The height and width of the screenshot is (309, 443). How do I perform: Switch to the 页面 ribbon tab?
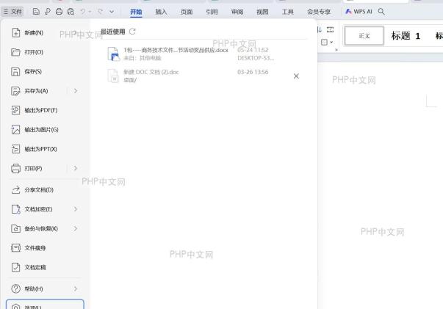(187, 12)
